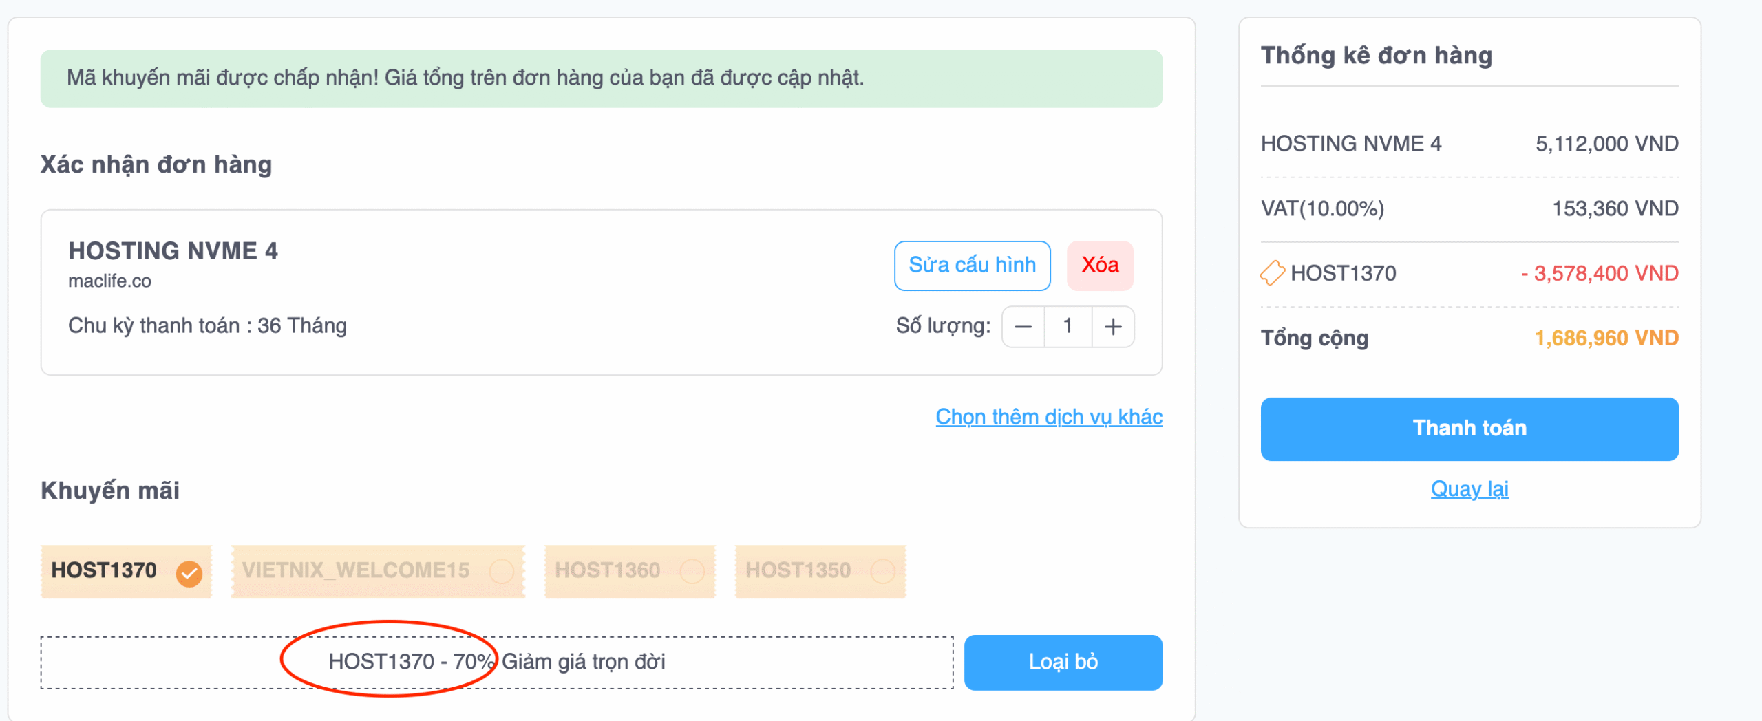Click the checkmark icon on HOST1370 coupon
The height and width of the screenshot is (721, 1762).
click(189, 572)
